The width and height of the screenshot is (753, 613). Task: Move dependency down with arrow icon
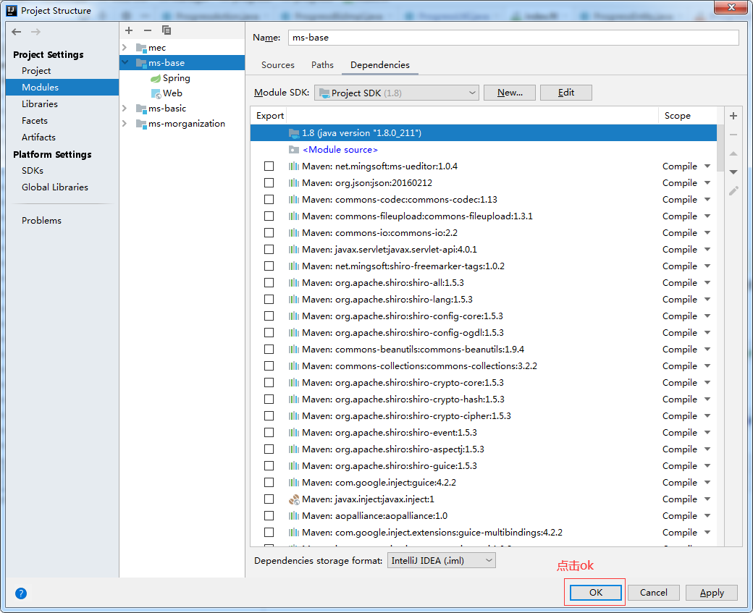point(733,172)
